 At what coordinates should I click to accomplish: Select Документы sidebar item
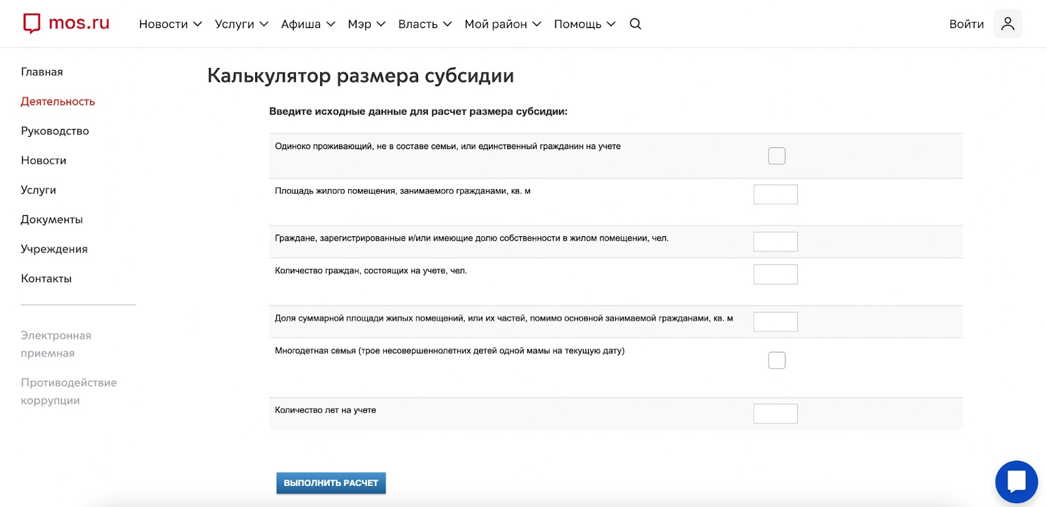(52, 219)
